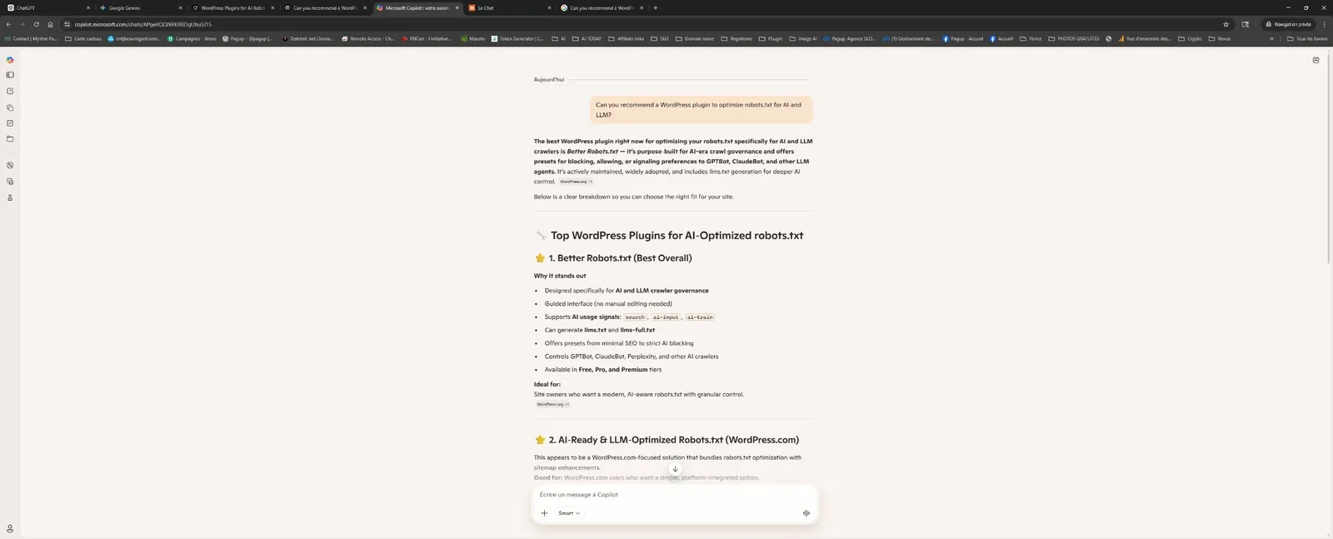Close the ChatGPT tab

point(88,7)
